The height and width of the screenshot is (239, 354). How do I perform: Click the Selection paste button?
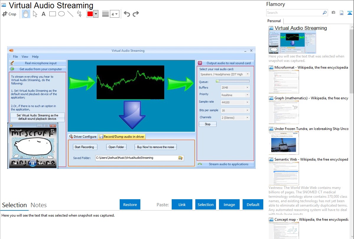tap(206, 205)
